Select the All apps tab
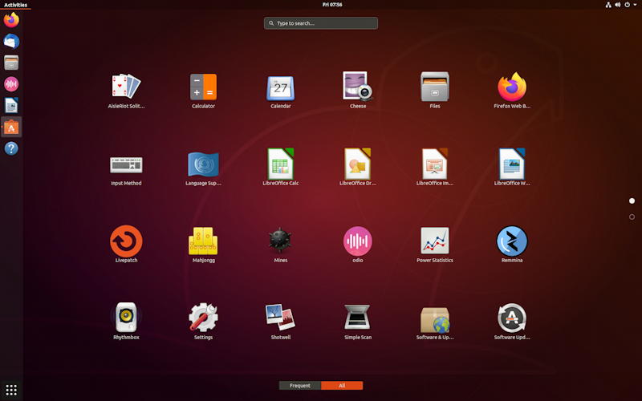 tap(342, 386)
